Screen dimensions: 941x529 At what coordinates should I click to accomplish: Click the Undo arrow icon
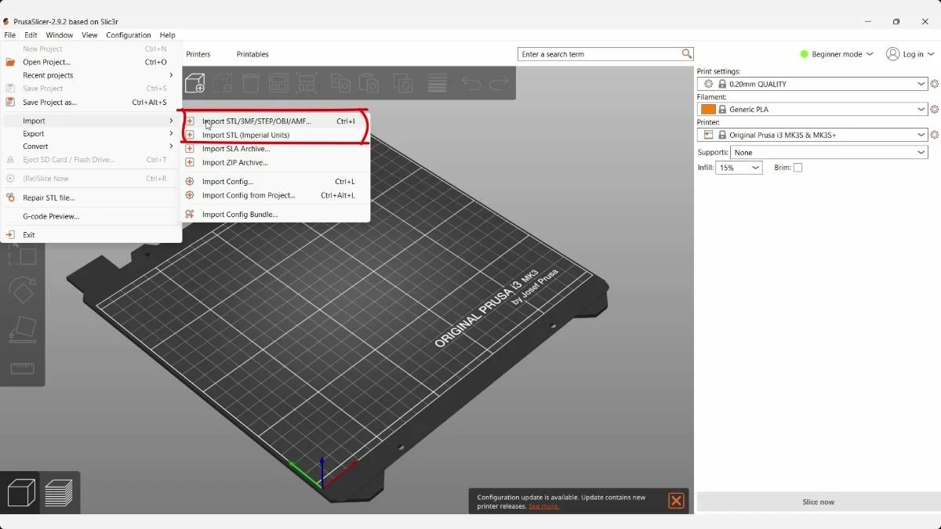[471, 83]
